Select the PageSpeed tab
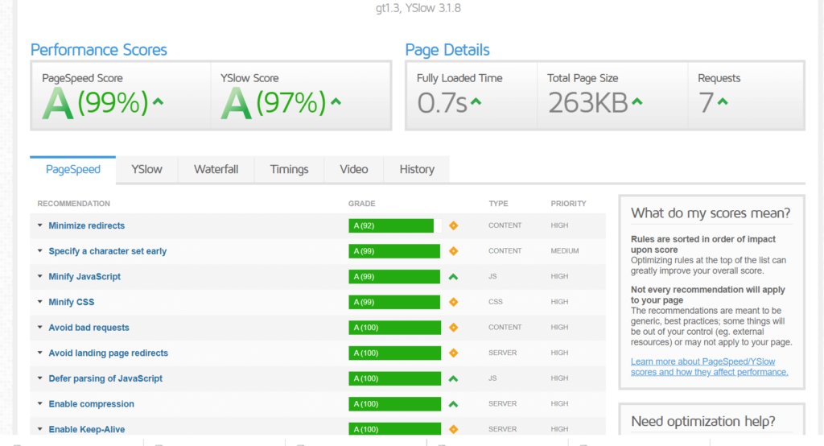This screenshot has height=446, width=824. pyautogui.click(x=73, y=169)
